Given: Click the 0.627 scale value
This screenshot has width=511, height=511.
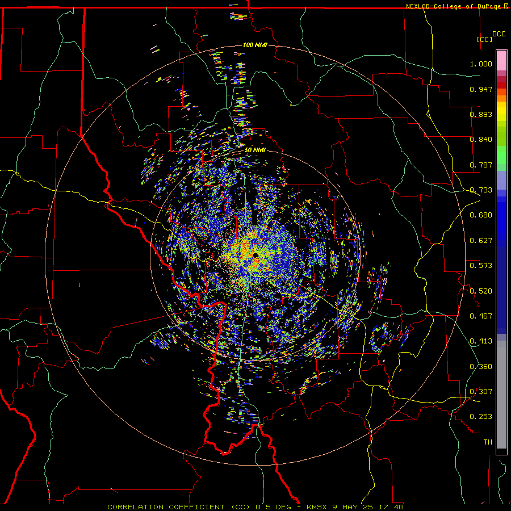Looking at the screenshot, I should 481,241.
